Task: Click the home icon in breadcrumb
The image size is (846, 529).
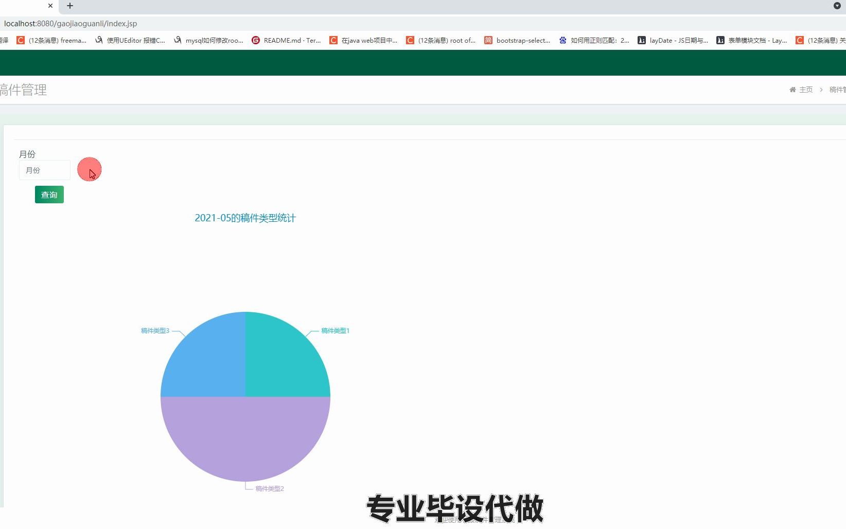Action: point(792,90)
